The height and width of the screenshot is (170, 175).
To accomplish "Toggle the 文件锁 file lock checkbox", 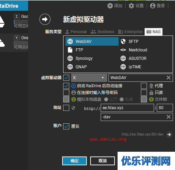I will (144, 99).
